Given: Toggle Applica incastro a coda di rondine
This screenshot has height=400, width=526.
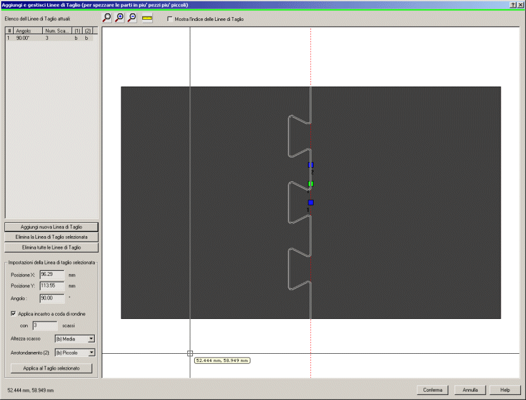Looking at the screenshot, I should tap(13, 314).
